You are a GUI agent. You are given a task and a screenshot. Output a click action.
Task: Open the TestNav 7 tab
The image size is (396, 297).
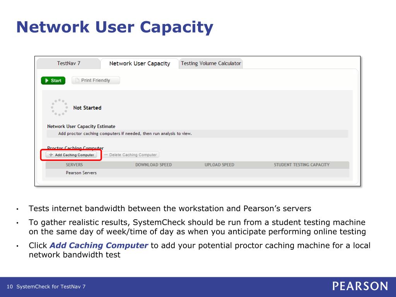[68, 63]
